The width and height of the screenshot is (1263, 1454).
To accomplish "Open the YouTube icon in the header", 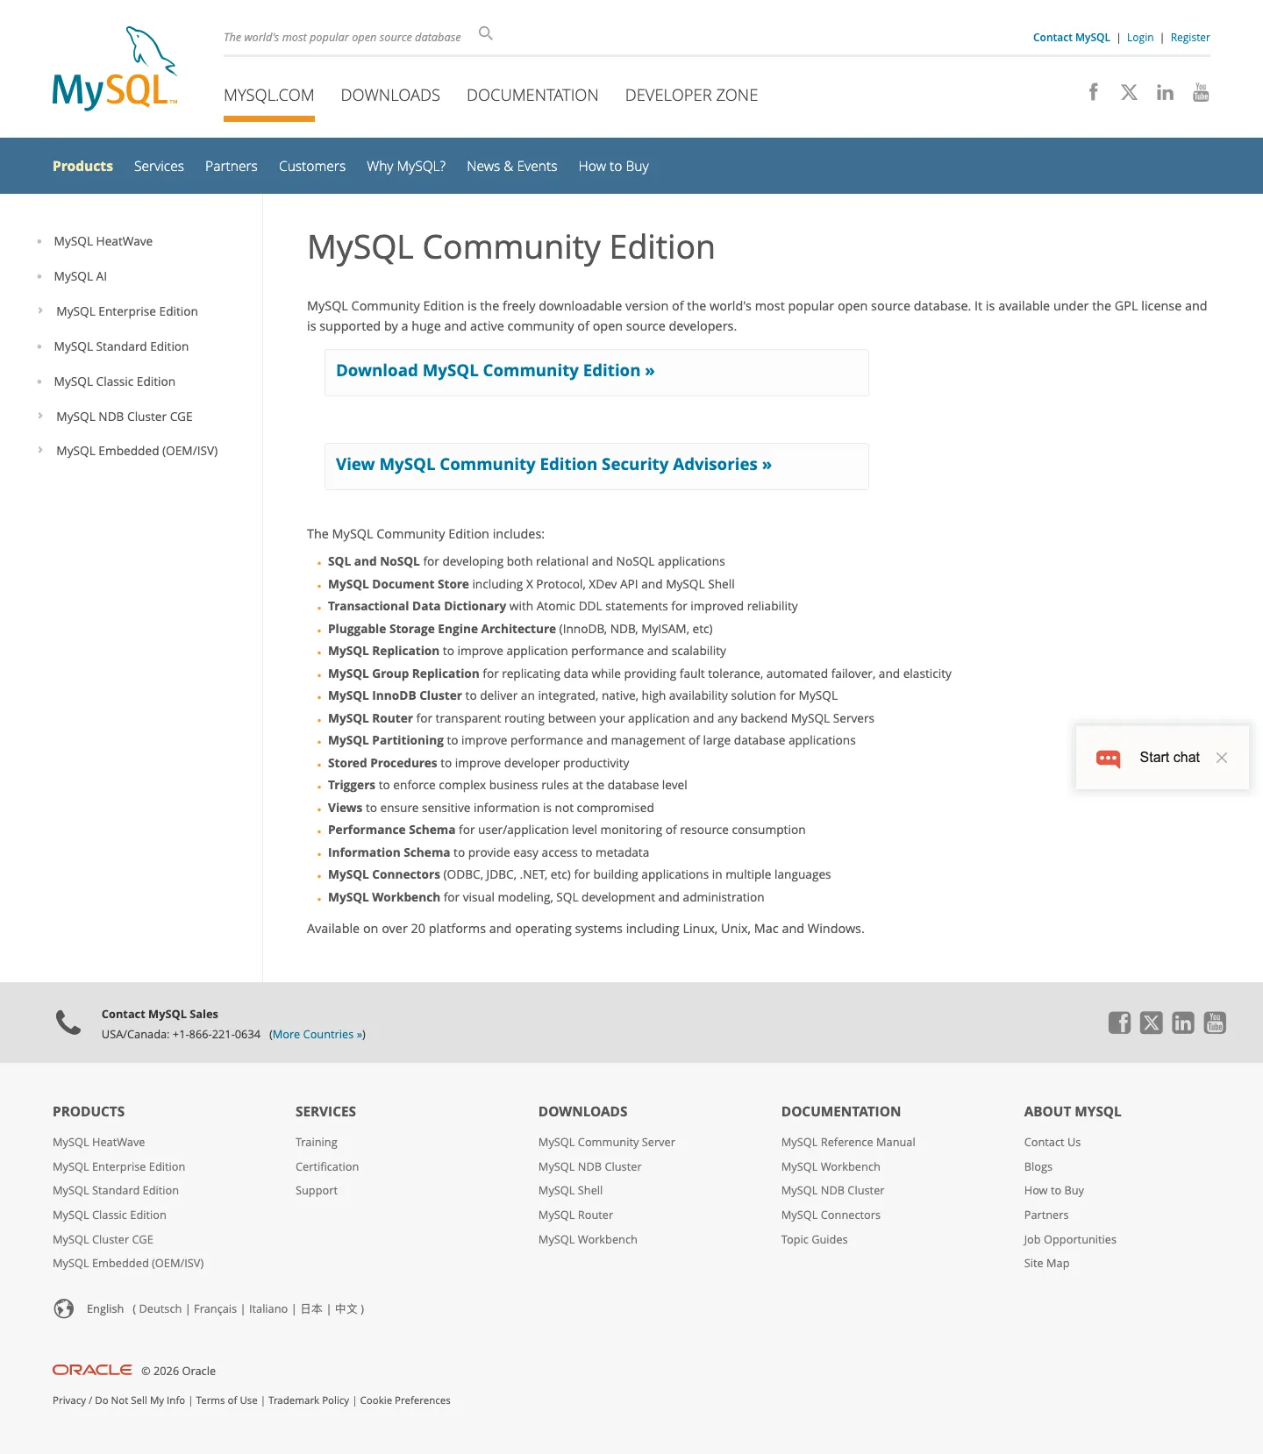I will [x=1202, y=92].
